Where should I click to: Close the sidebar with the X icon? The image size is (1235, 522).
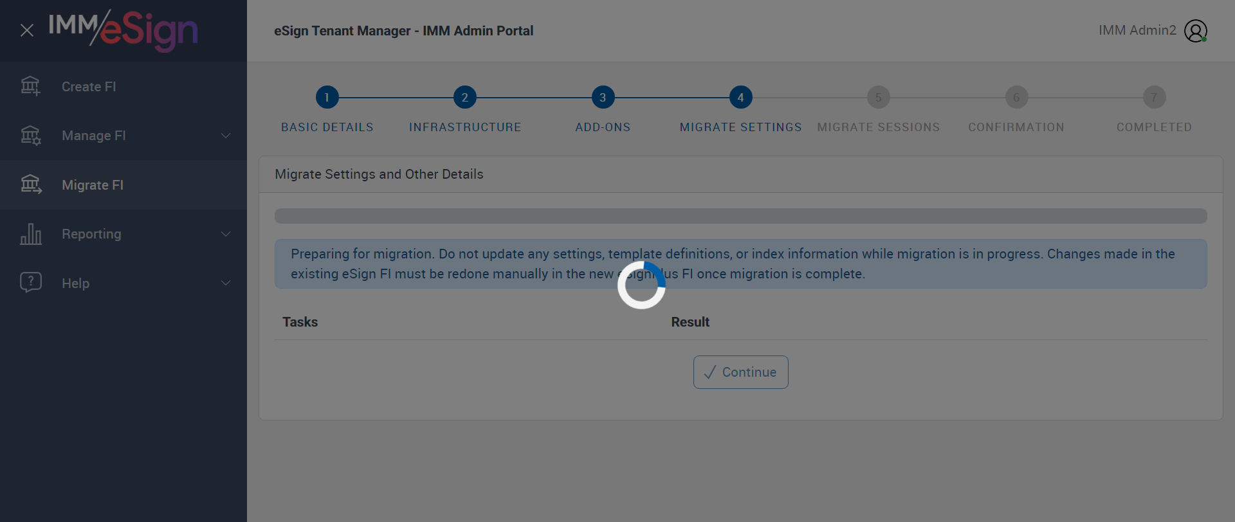[27, 30]
